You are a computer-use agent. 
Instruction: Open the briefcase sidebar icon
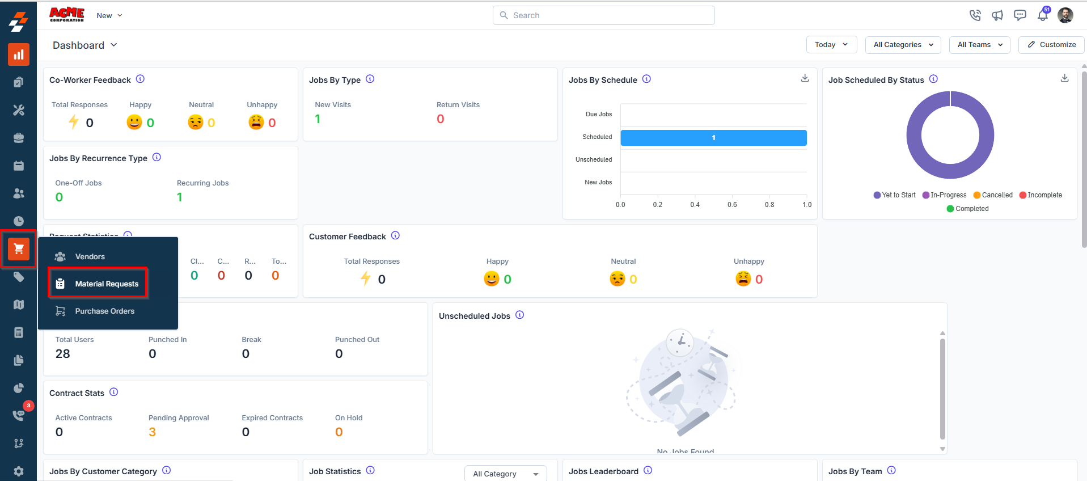19,138
